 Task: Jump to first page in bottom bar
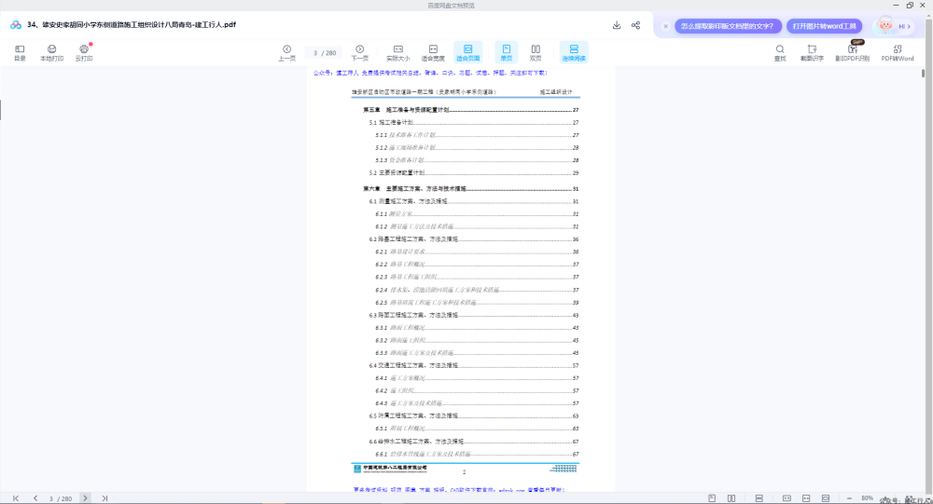tap(16, 498)
